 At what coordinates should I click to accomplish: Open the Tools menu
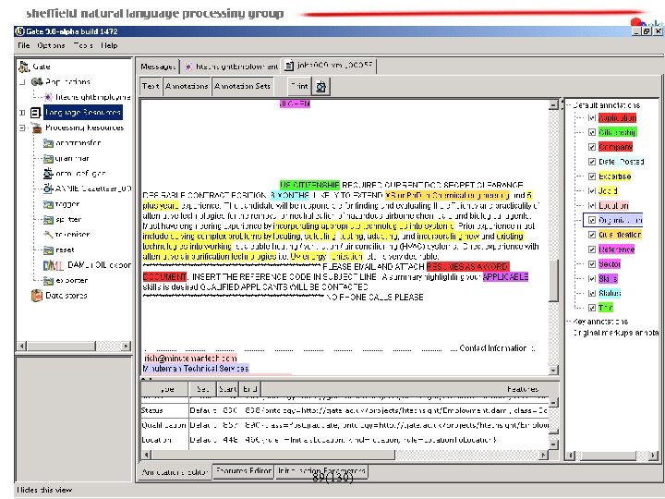coord(83,45)
